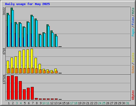Click day 26 on the x-axis
136x106 pixels.
click(108, 103)
